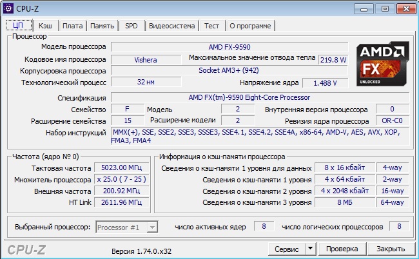
Task: Click the AMD FX(tm)-9590 Eight-Core Processor specification
Action: (x=260, y=97)
